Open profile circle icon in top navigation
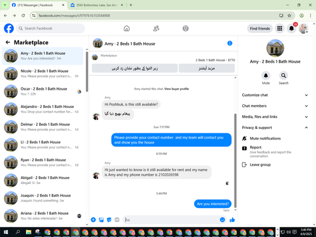 (x=186, y=28)
